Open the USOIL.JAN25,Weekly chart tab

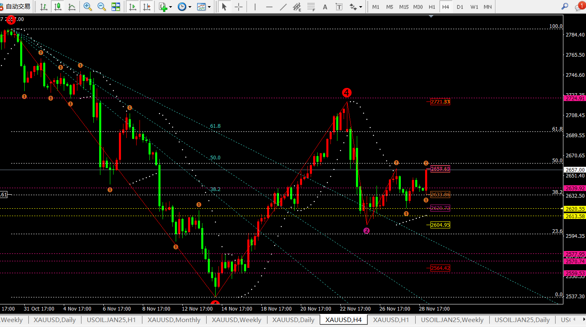coord(452,320)
